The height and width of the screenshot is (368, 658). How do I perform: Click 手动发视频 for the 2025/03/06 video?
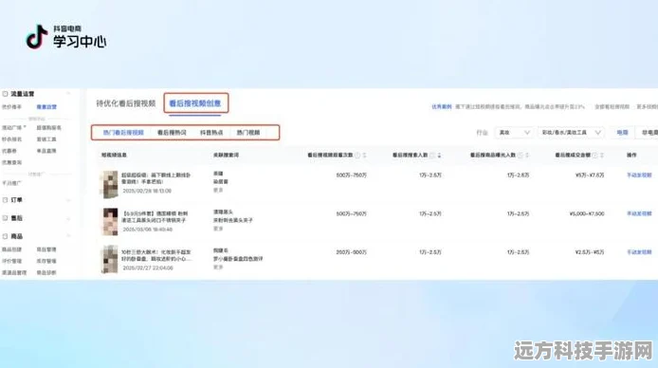(639, 213)
